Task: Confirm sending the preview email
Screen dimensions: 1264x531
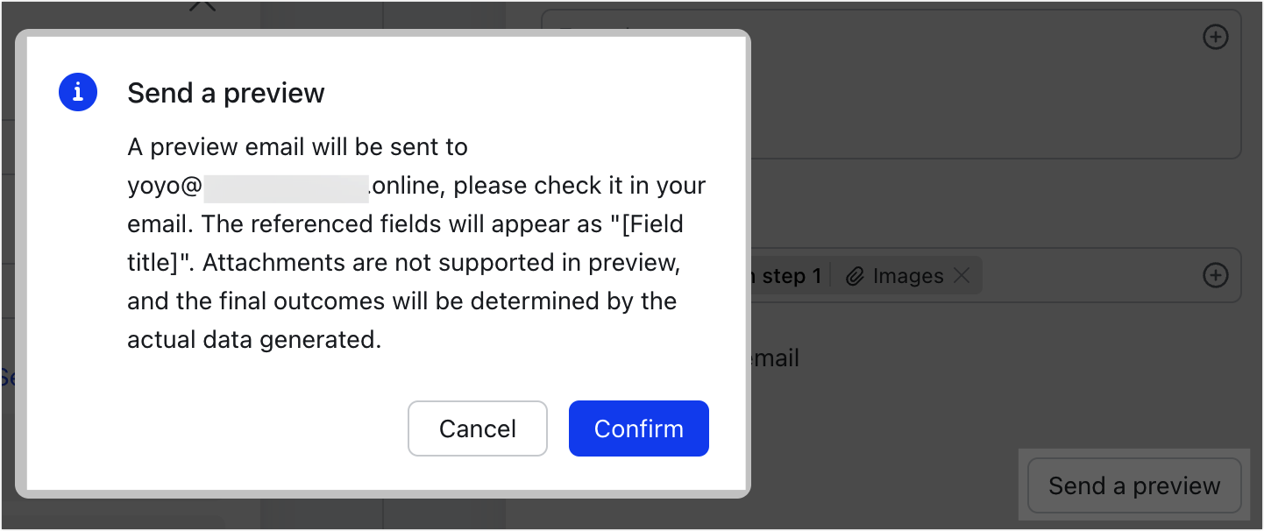Action: tap(638, 428)
